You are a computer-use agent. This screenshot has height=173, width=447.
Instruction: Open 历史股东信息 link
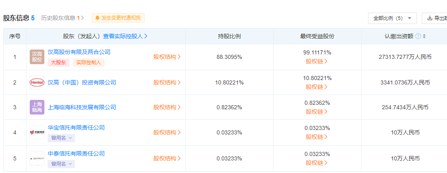point(62,18)
